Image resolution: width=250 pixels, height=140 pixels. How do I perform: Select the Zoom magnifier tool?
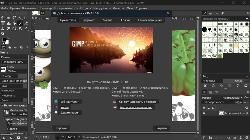point(3,34)
